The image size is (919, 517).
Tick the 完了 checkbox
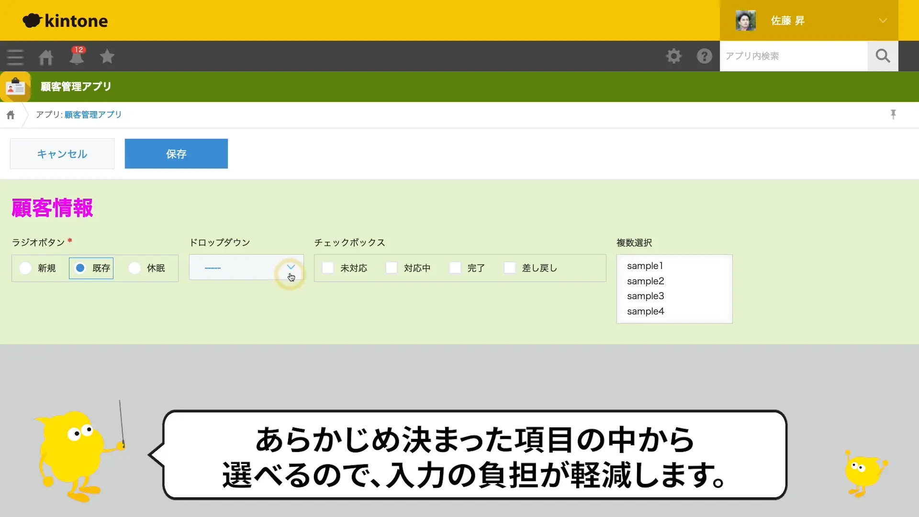(x=455, y=268)
